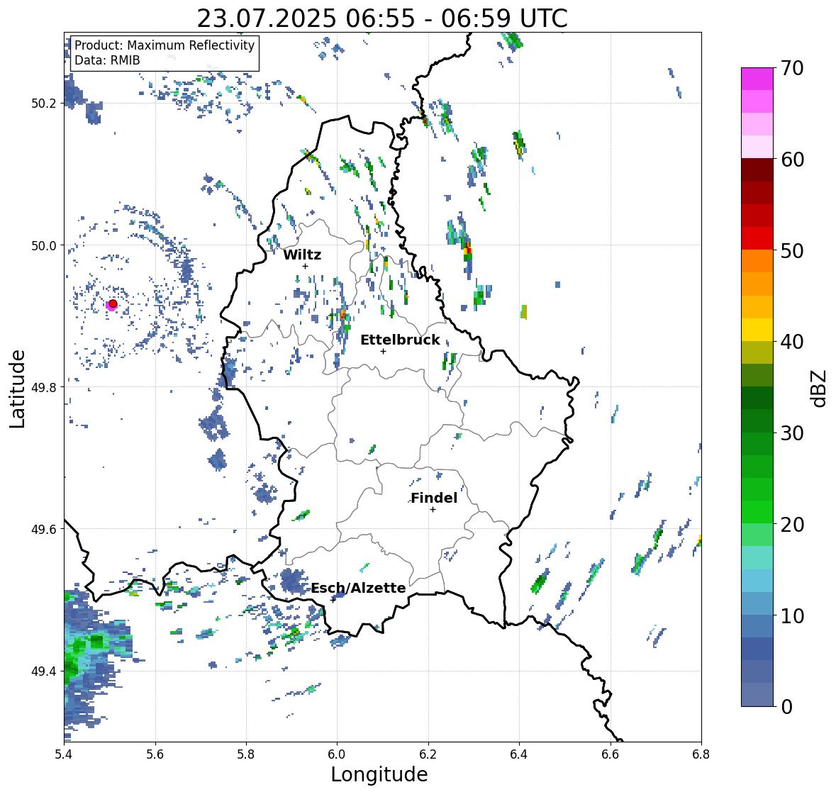Screen dimensions: 836x792
Task: Click the Findel station label
Action: point(434,498)
